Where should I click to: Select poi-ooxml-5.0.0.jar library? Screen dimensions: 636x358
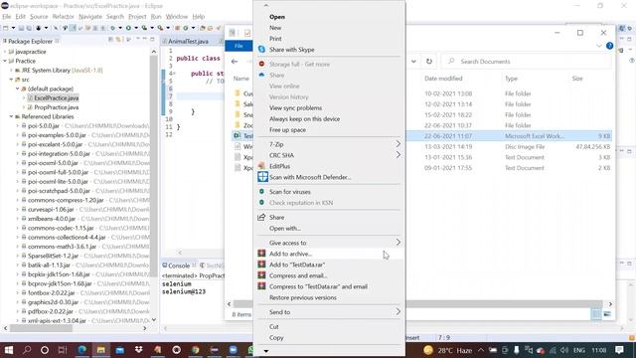pyautogui.click(x=53, y=163)
